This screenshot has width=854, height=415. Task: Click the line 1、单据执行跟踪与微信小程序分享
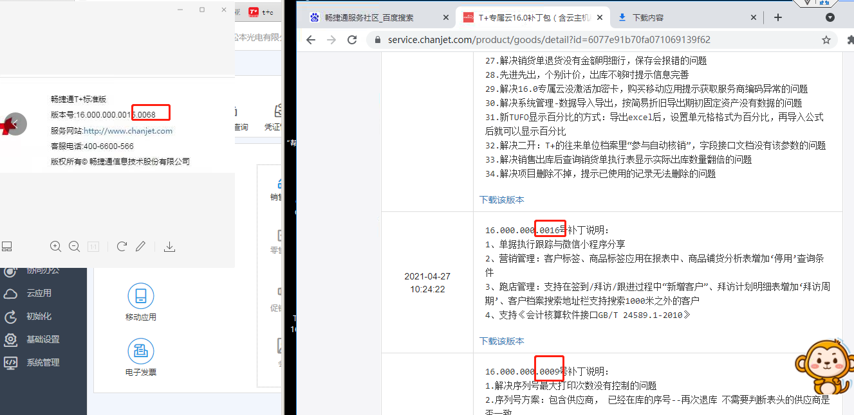pyautogui.click(x=555, y=244)
